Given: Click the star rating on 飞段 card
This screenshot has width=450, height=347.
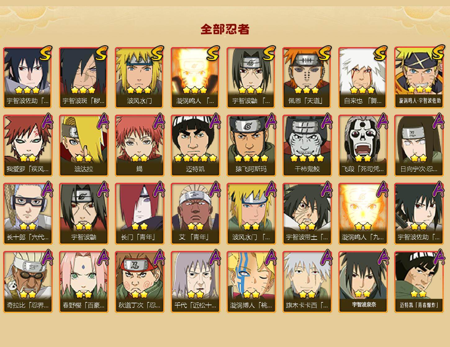Looking at the screenshot, I should (363, 158).
